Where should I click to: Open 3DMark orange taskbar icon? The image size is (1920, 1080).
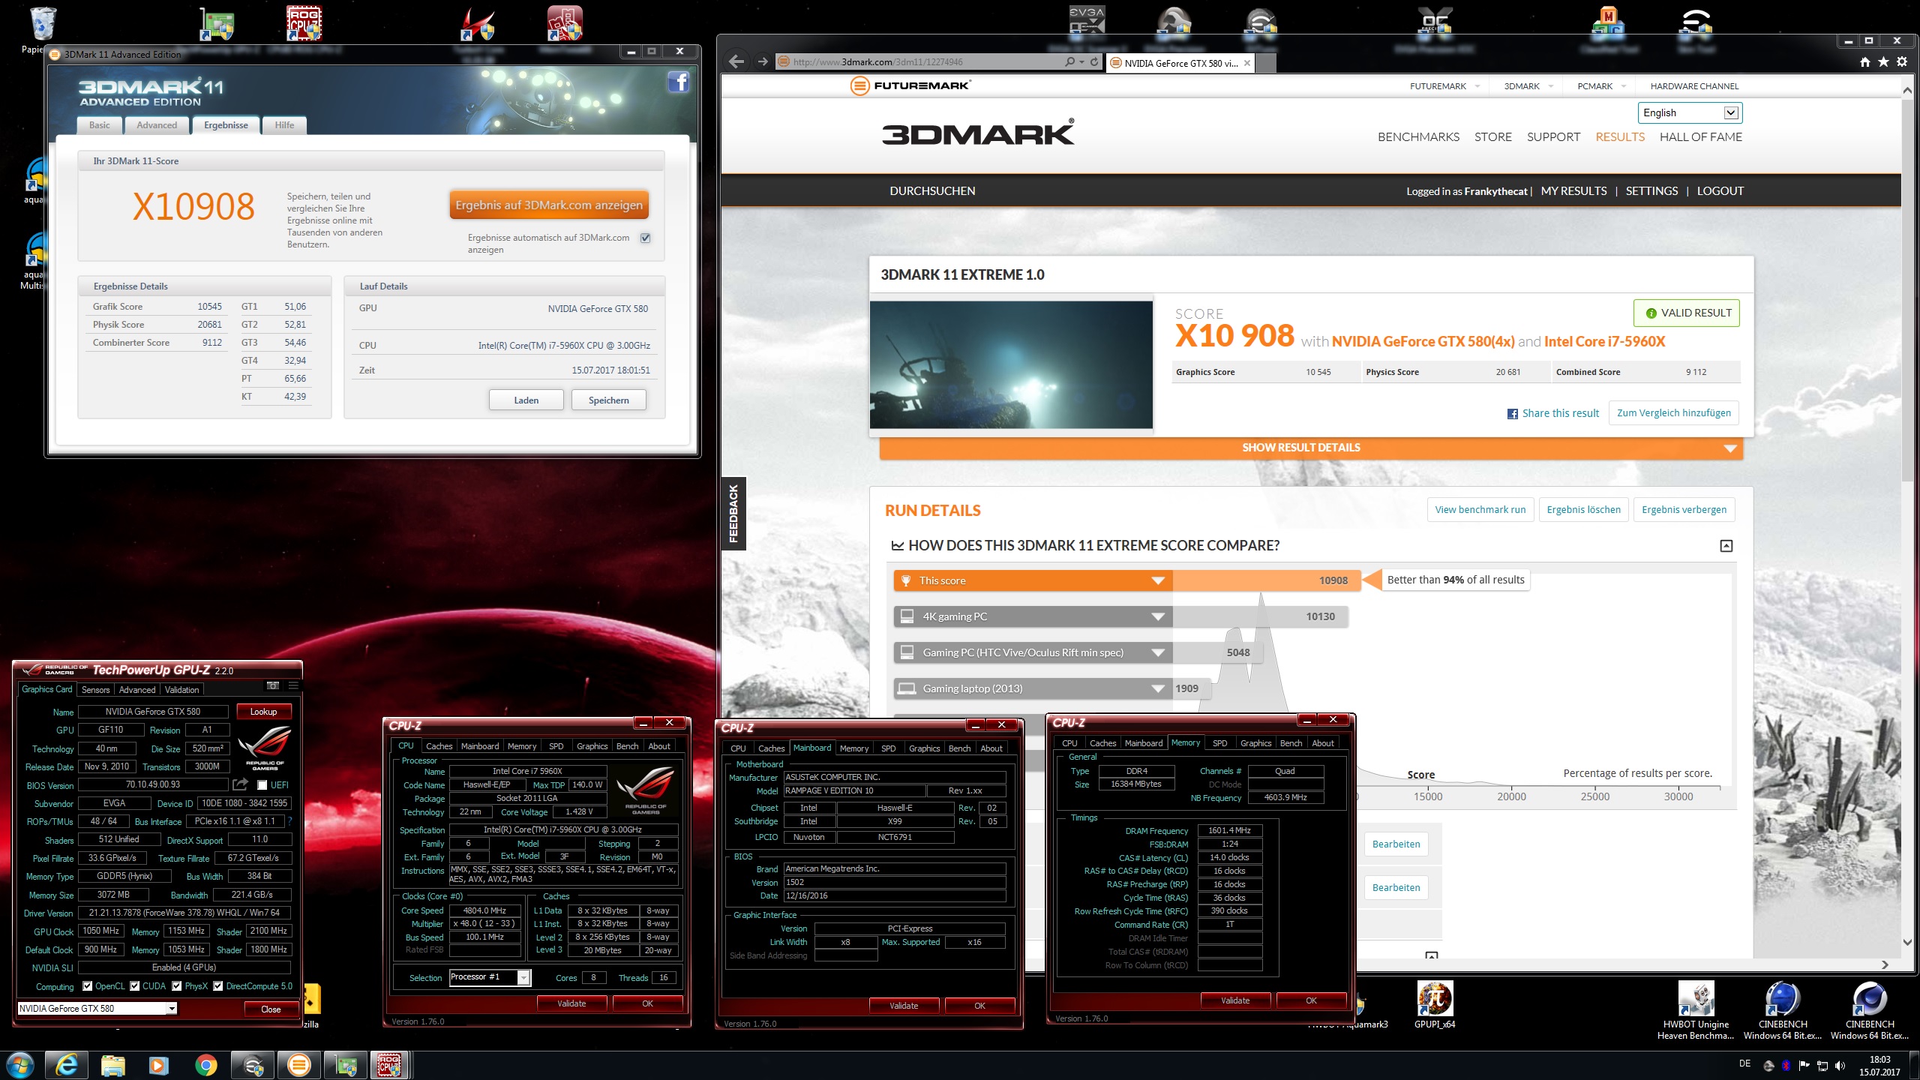click(x=298, y=1065)
